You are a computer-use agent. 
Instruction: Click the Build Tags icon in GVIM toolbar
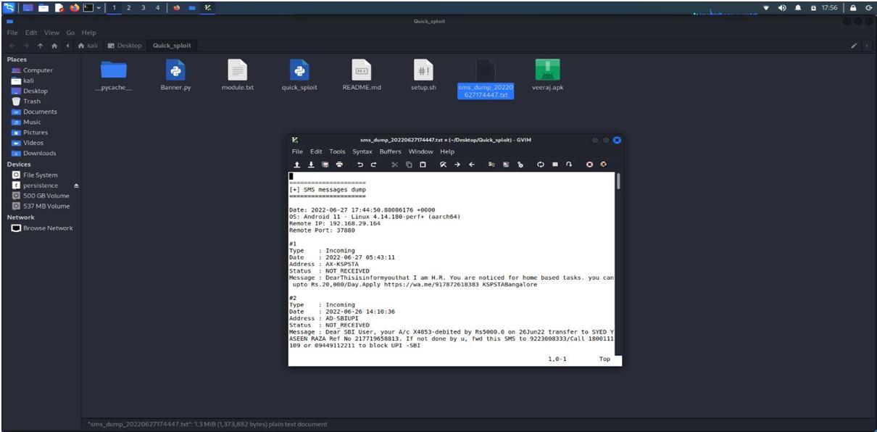[x=555, y=165]
